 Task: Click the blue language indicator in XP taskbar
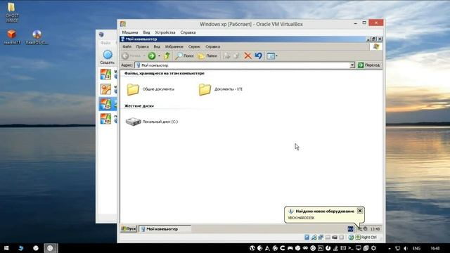(350, 229)
